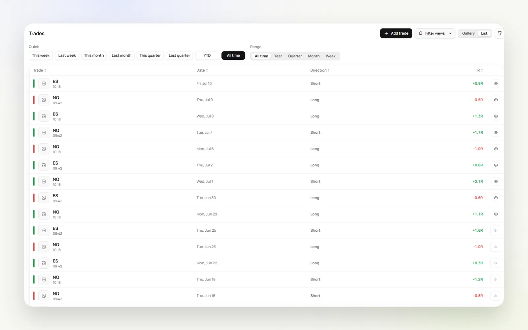Apply the YTD quick filter

coord(207,55)
